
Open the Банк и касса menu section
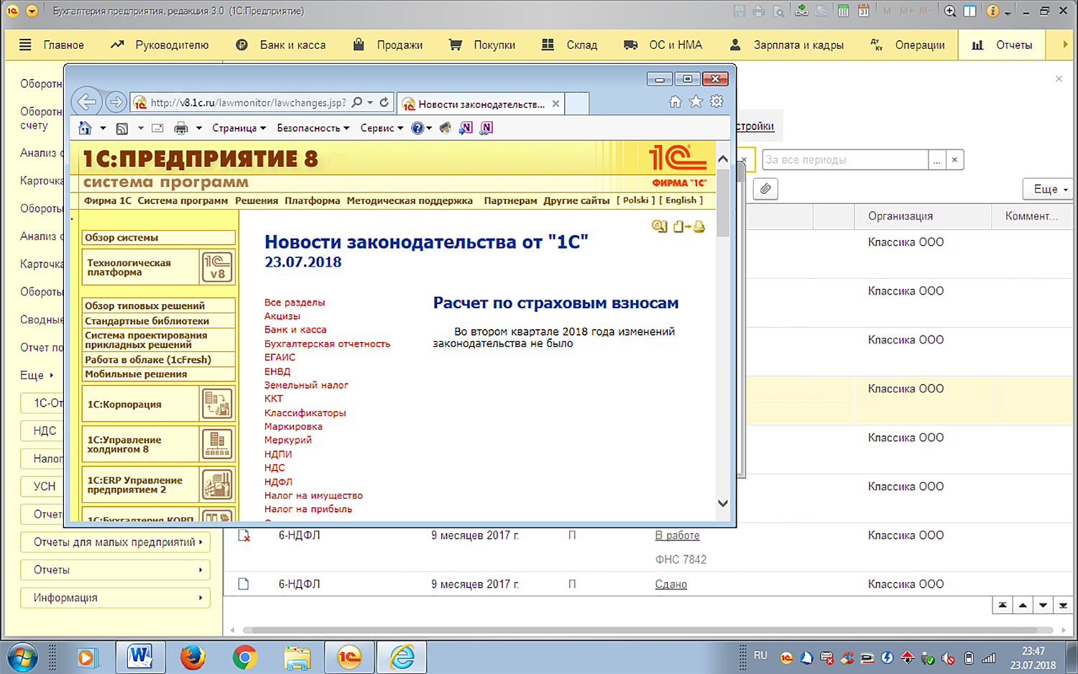(281, 45)
